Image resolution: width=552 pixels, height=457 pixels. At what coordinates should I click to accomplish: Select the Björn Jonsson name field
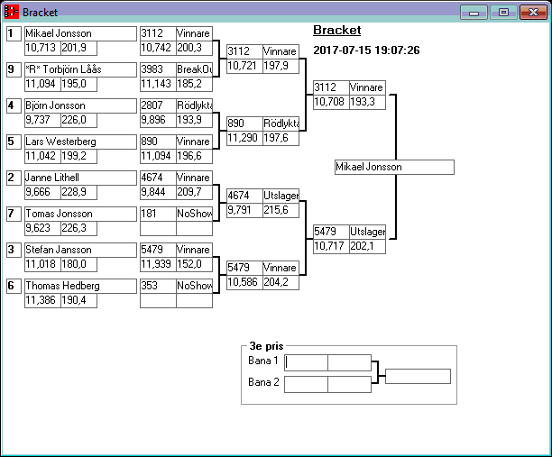[78, 105]
